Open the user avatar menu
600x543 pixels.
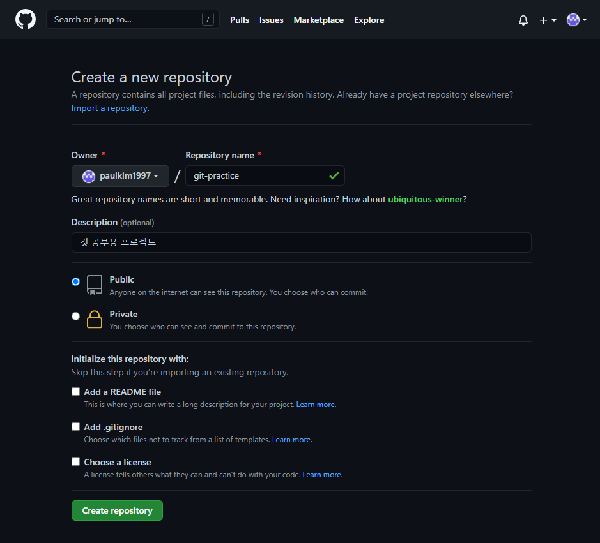coord(576,20)
